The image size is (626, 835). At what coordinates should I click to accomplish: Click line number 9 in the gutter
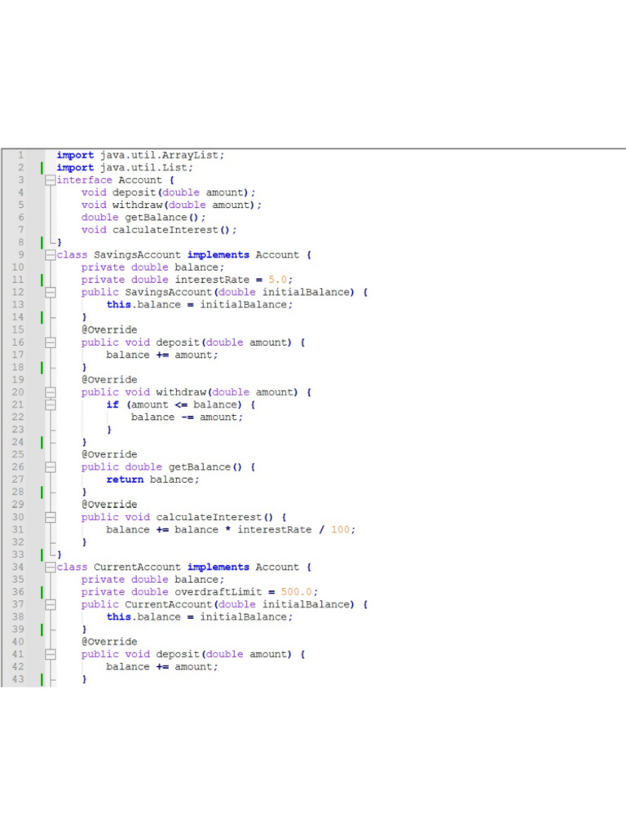[20, 255]
